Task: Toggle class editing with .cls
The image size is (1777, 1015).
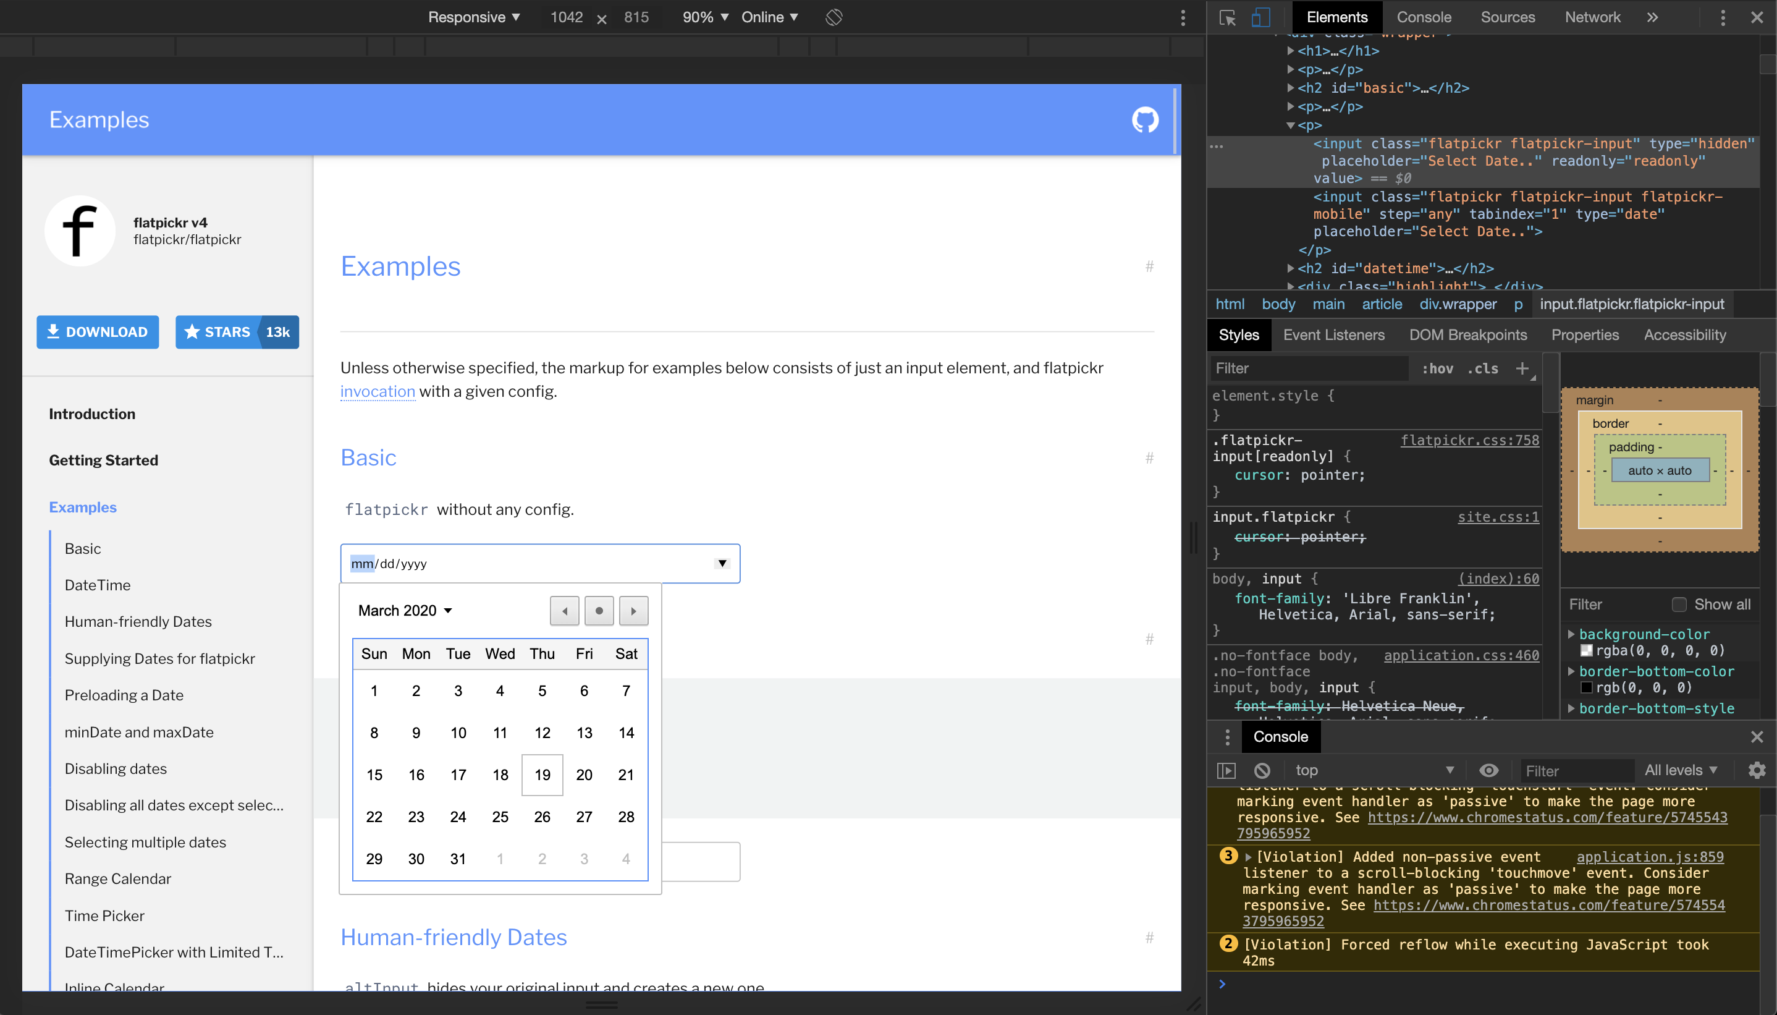Action: click(1481, 368)
